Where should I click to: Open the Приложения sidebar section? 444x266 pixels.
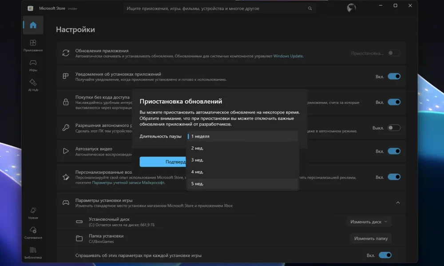33,46
